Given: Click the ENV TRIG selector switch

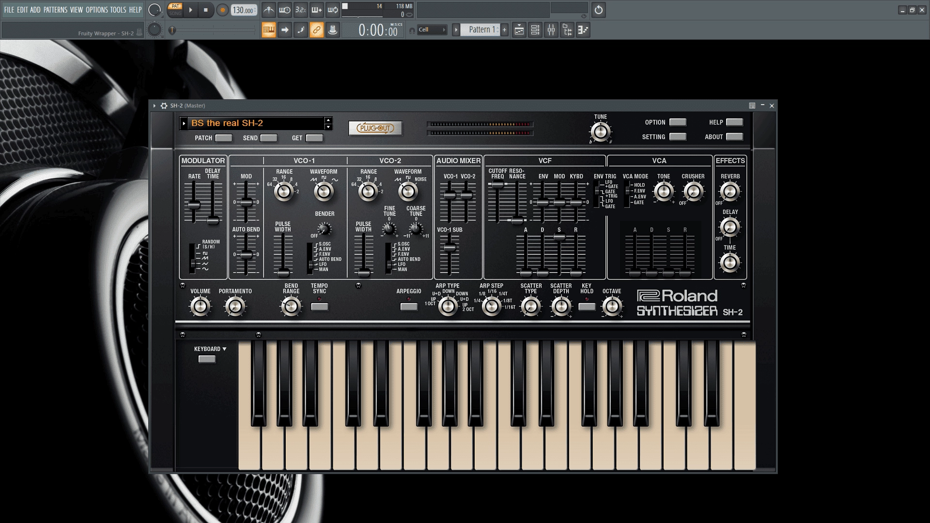Looking at the screenshot, I should [x=598, y=195].
